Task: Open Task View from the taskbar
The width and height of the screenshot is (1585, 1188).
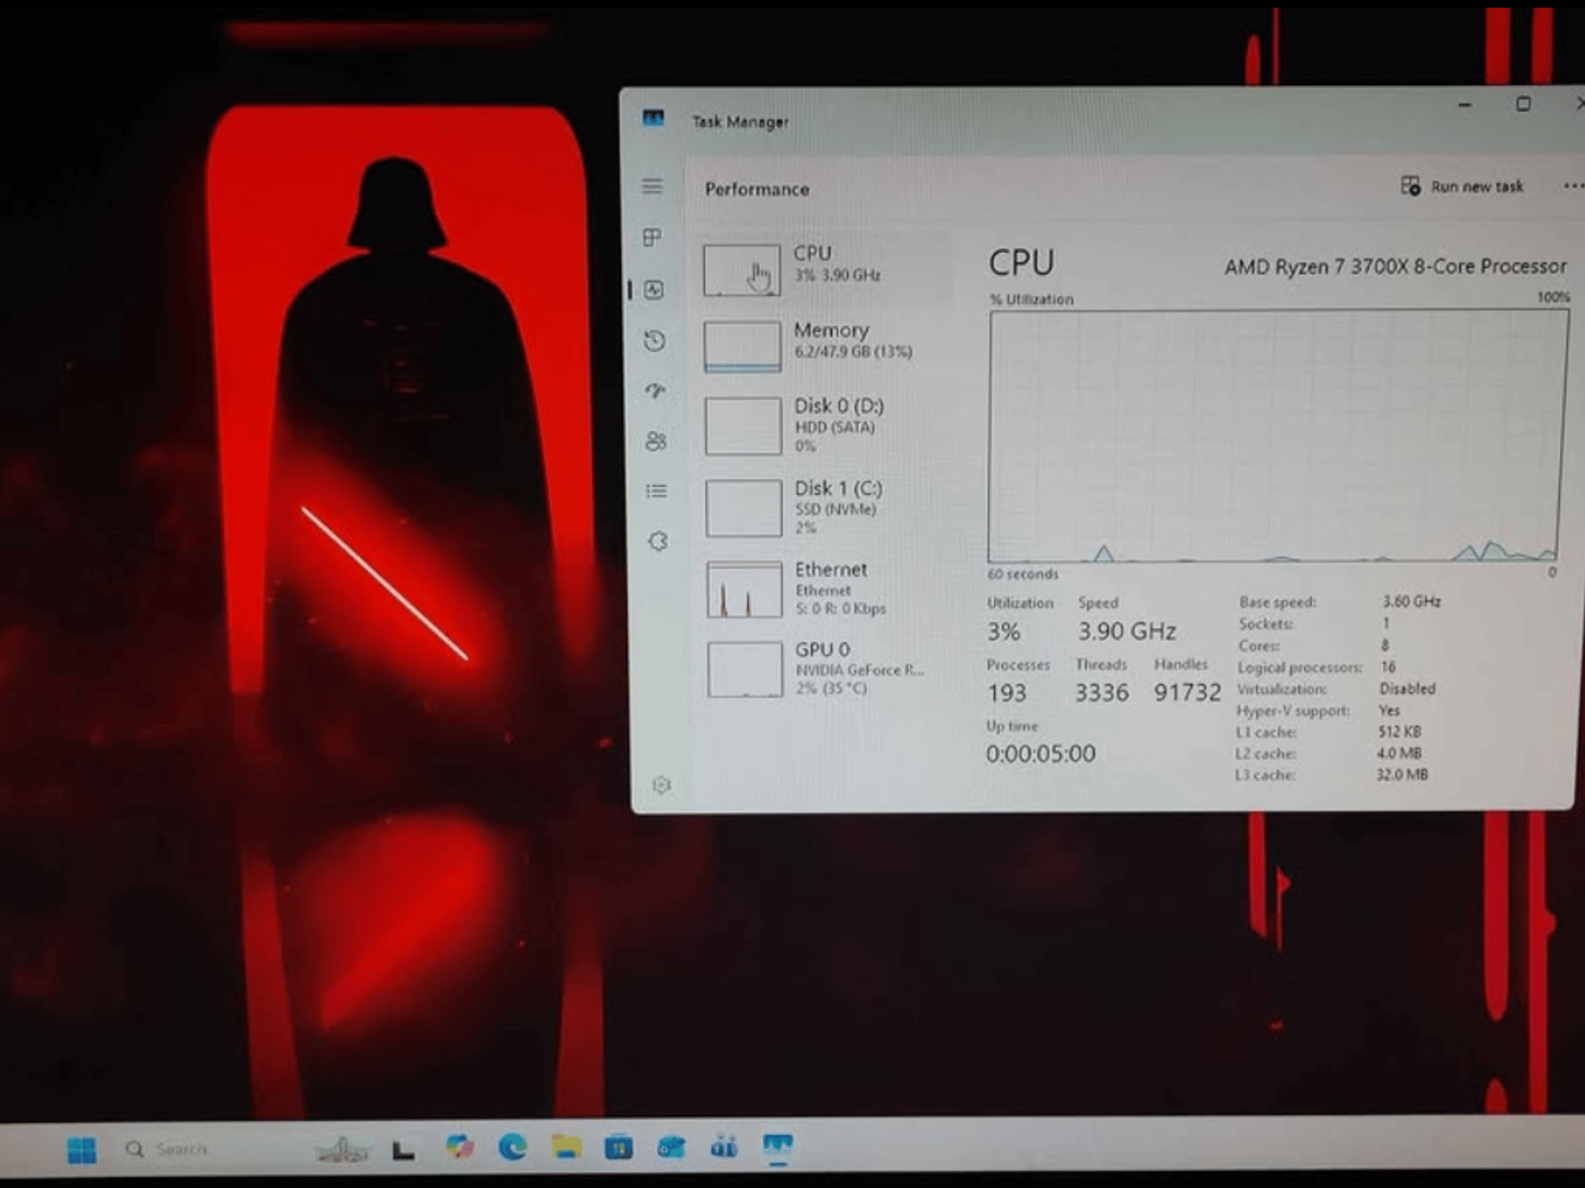Action: point(403,1151)
